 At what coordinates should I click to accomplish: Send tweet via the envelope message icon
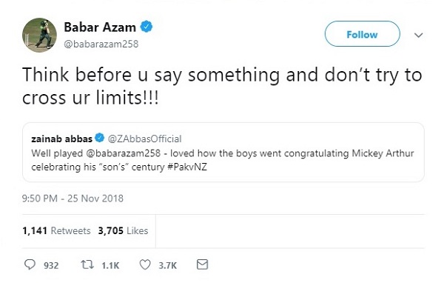202,264
